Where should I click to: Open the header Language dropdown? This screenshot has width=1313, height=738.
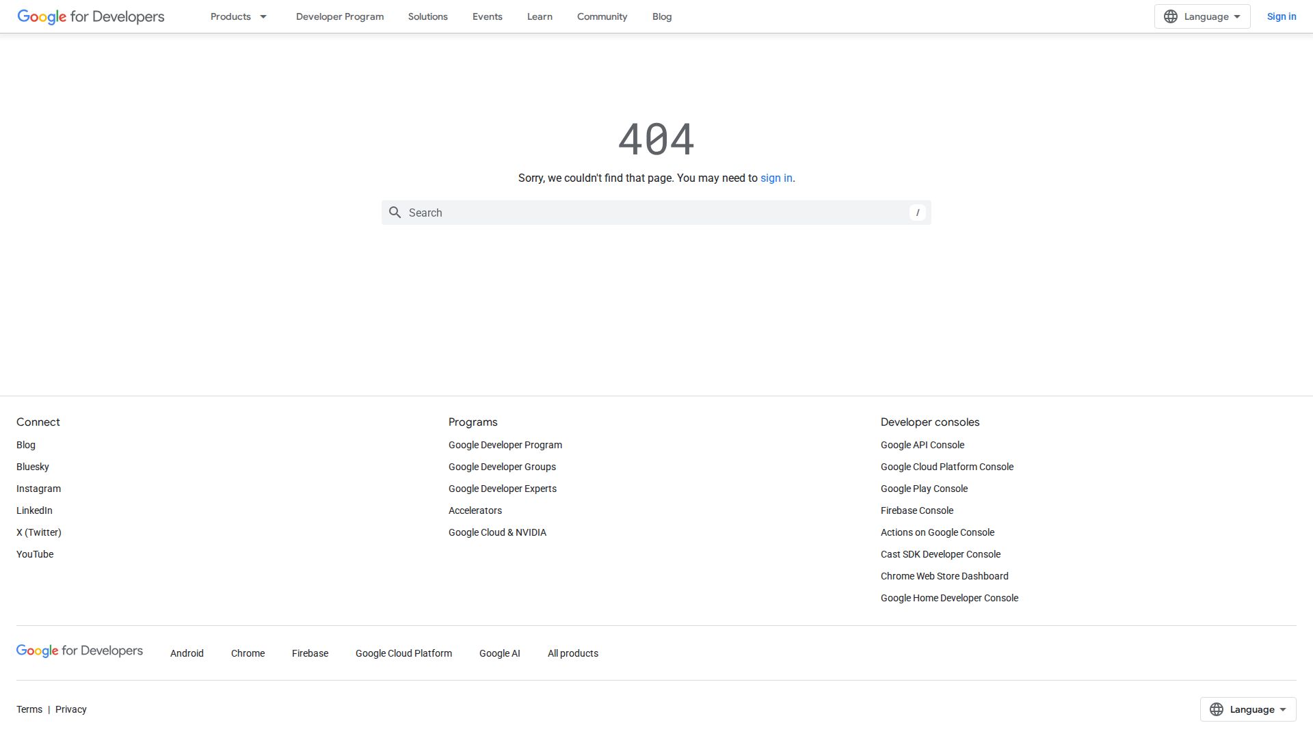[x=1202, y=16]
